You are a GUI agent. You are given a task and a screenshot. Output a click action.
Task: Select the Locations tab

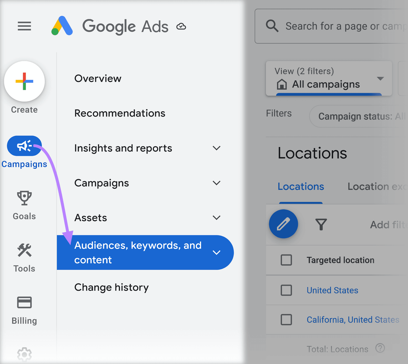point(301,186)
